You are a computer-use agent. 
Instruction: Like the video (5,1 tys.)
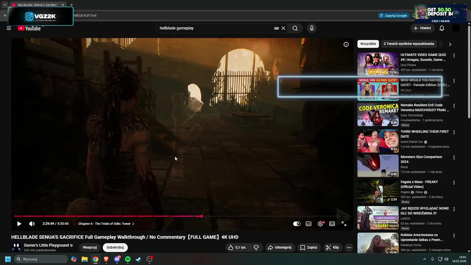pyautogui.click(x=237, y=247)
